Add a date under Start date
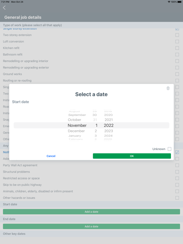 [x=91, y=212]
